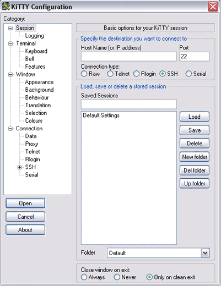
Task: Select Default Settings in saved sessions list
Action: 101,116
